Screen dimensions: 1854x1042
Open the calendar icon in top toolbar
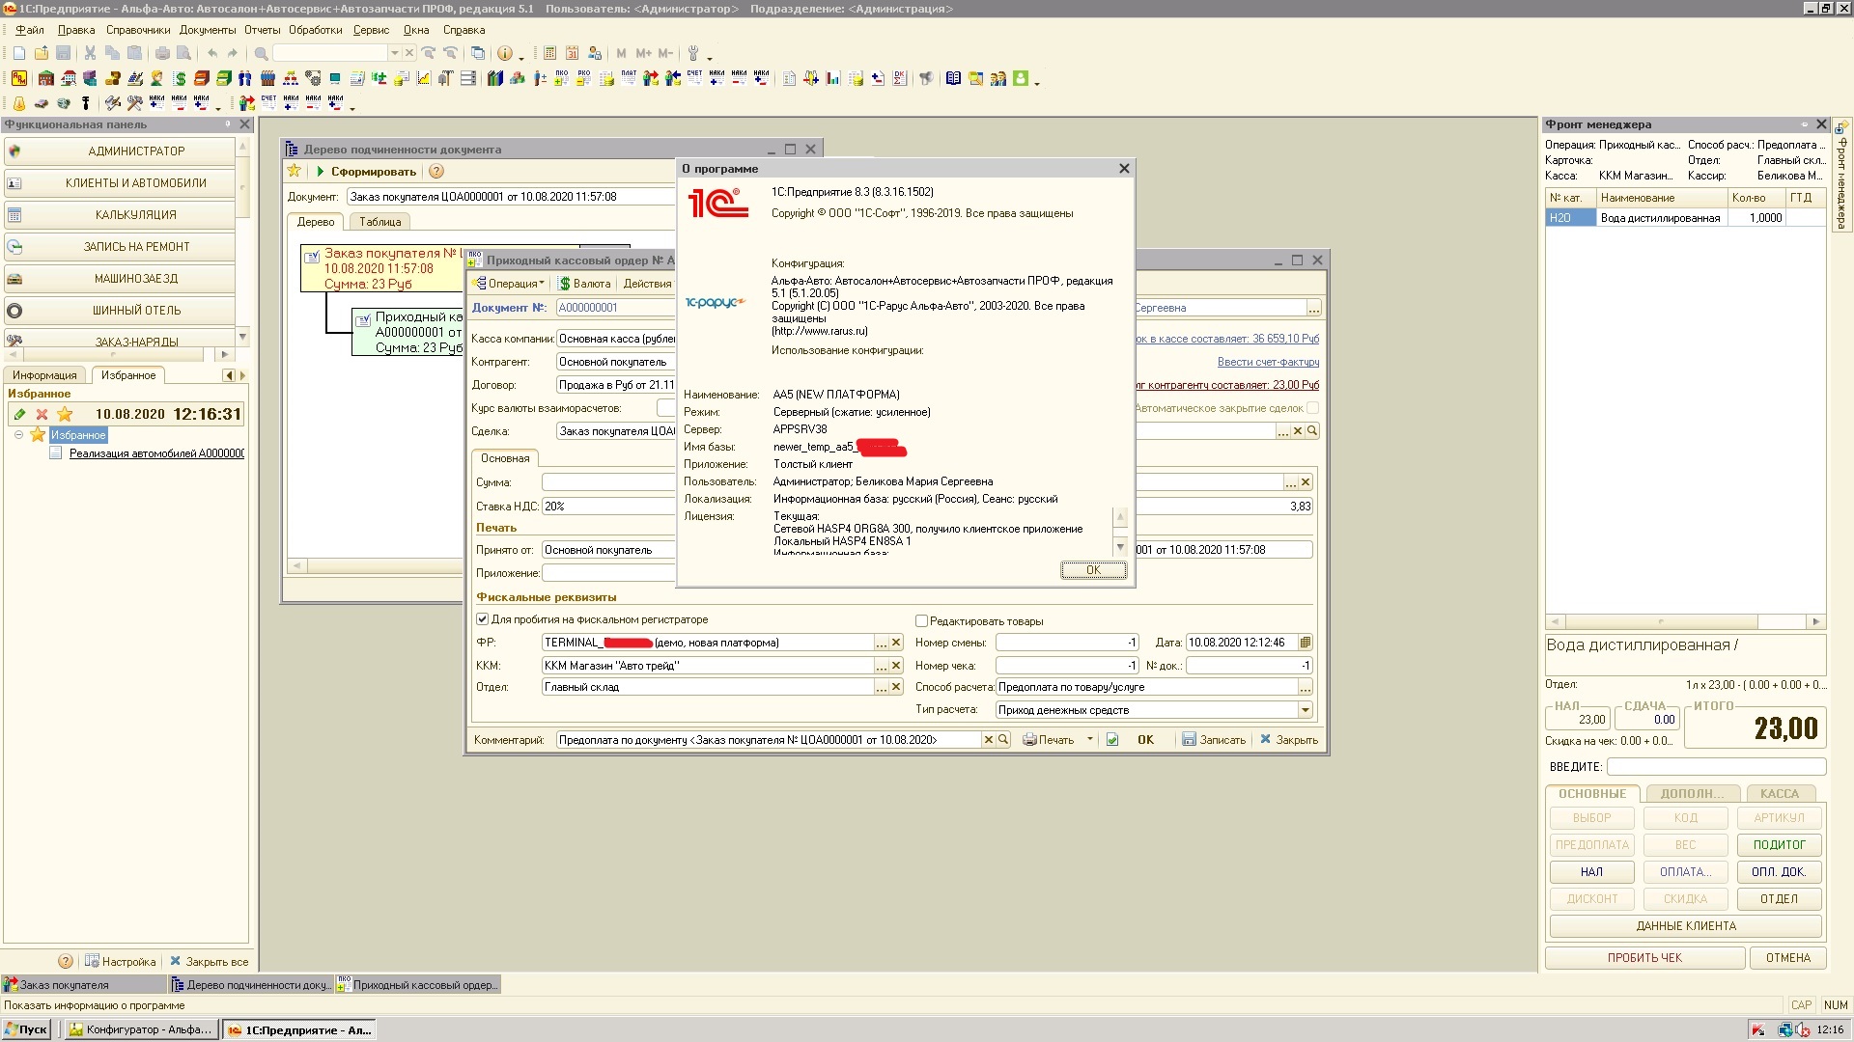coord(572,53)
